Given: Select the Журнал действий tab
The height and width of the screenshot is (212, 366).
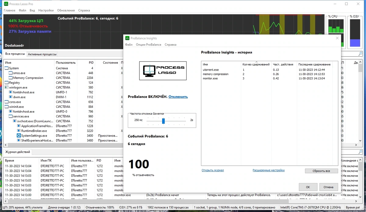Looking at the screenshot, I should [x=18, y=152].
